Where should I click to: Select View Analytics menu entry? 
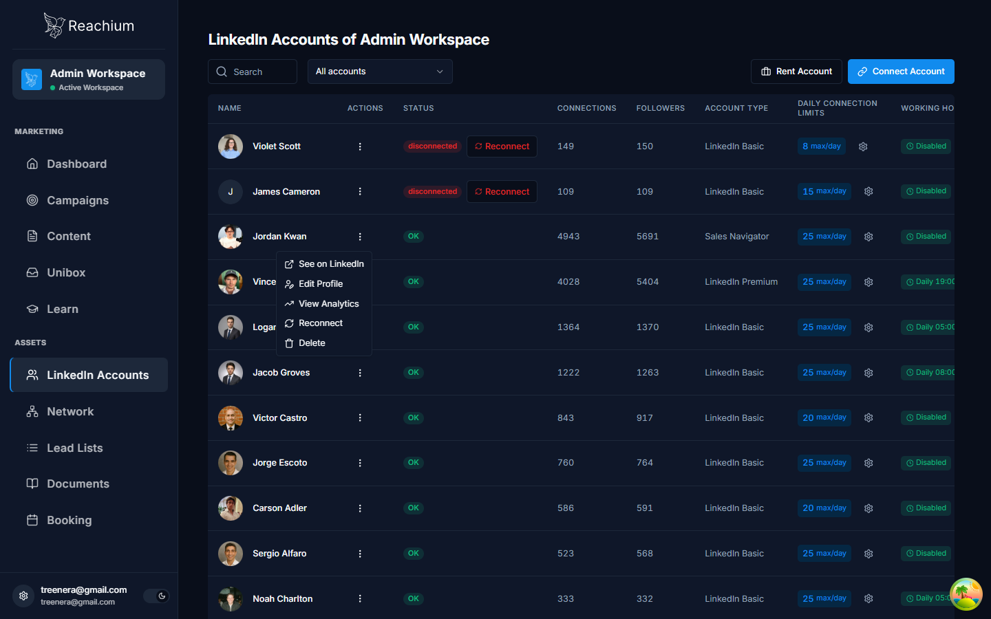point(324,304)
